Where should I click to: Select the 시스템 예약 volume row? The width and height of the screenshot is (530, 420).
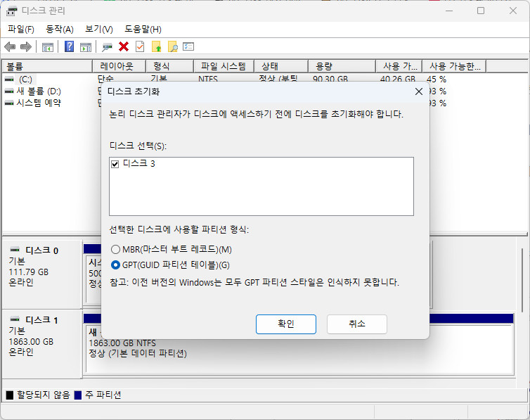pos(39,103)
